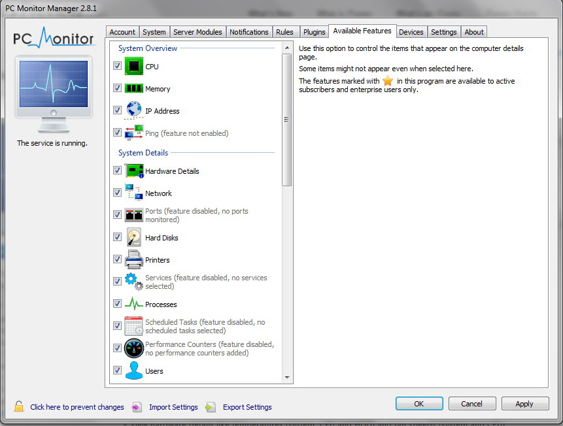Click 'The service is running.' status text

[x=52, y=143]
